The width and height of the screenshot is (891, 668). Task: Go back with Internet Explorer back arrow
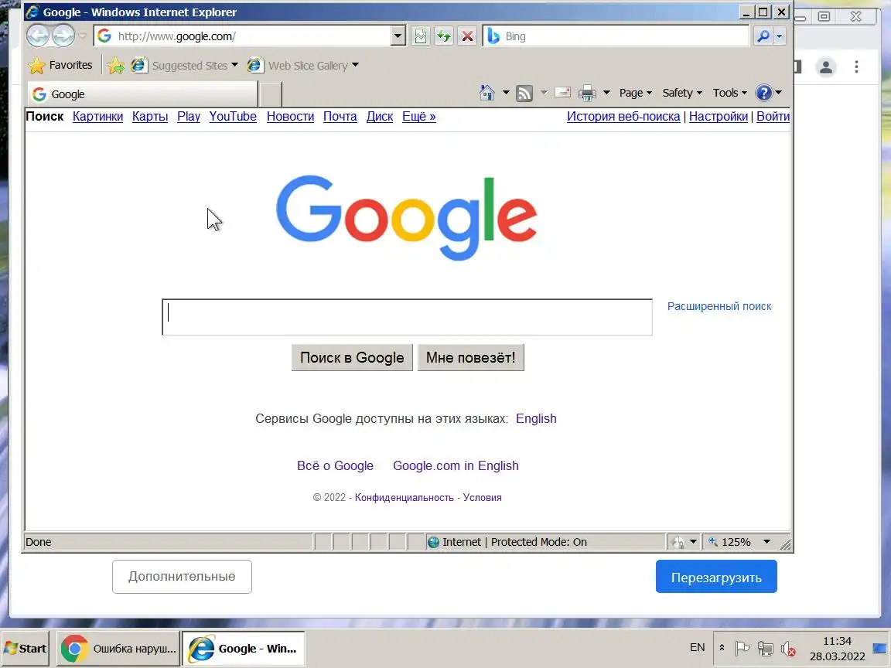(x=38, y=36)
